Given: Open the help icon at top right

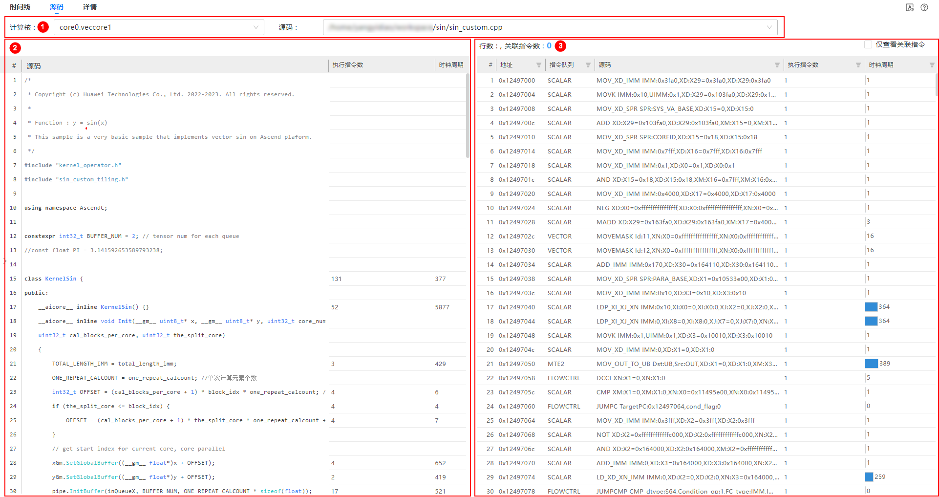Looking at the screenshot, I should pos(924,7).
